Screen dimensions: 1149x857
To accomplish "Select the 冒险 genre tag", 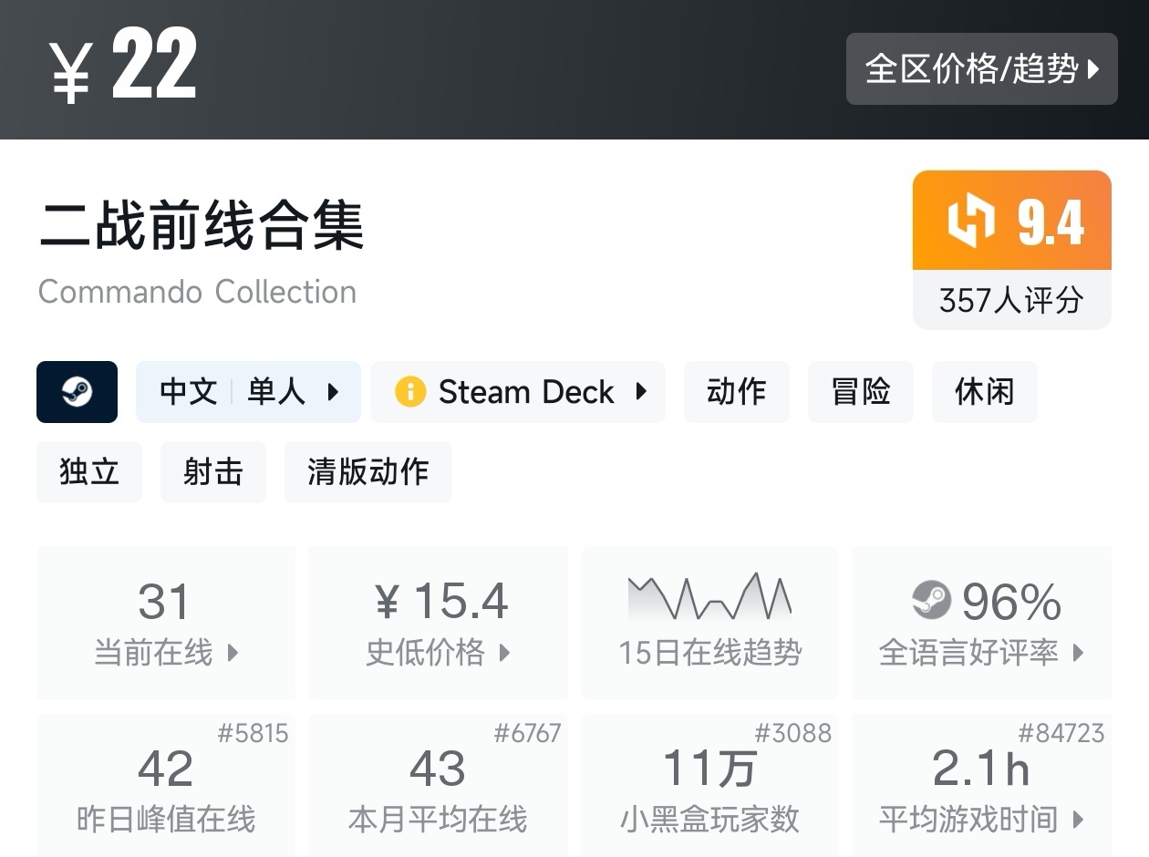I will point(860,392).
